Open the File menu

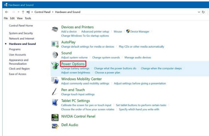click(x=6, y=18)
